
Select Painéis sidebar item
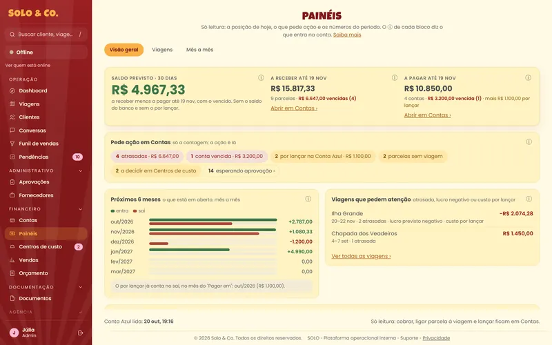pos(46,234)
